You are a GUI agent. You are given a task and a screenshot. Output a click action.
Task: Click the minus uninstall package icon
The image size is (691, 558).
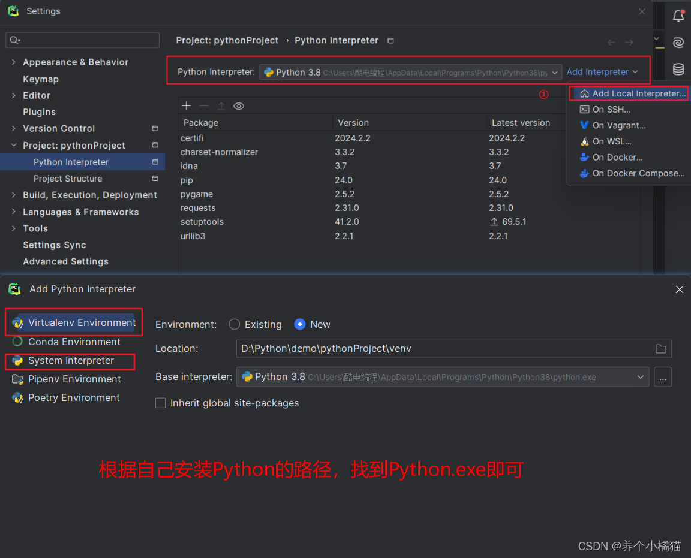(x=203, y=105)
